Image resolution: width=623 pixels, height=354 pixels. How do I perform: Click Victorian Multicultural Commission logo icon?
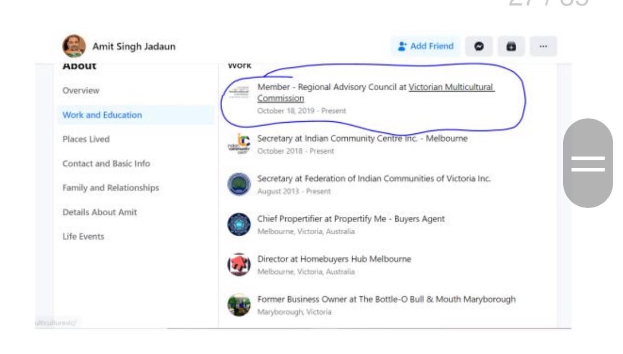click(239, 92)
